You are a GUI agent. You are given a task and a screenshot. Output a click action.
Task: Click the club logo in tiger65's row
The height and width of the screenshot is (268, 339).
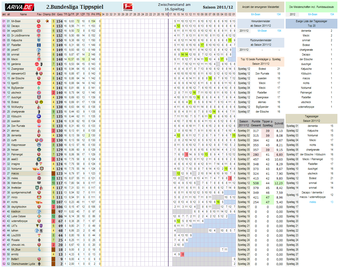39,83
